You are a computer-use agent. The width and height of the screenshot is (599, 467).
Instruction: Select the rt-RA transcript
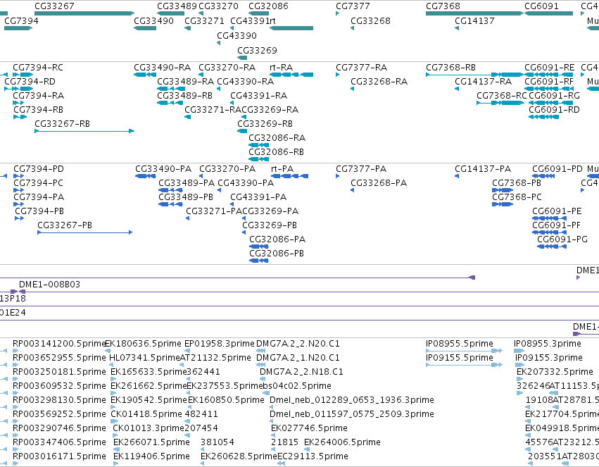coord(291,75)
